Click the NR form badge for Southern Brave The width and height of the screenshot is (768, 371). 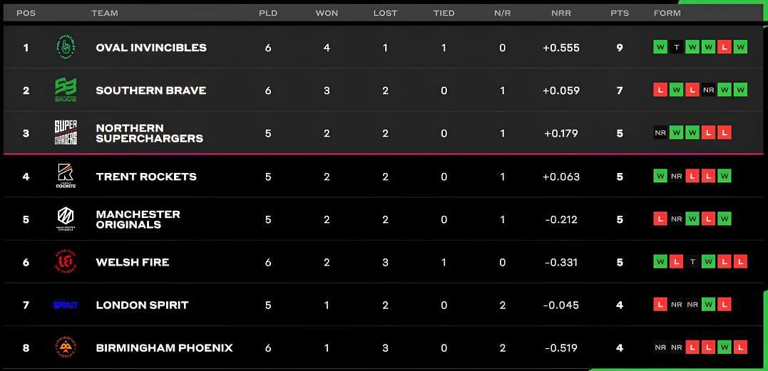(708, 90)
